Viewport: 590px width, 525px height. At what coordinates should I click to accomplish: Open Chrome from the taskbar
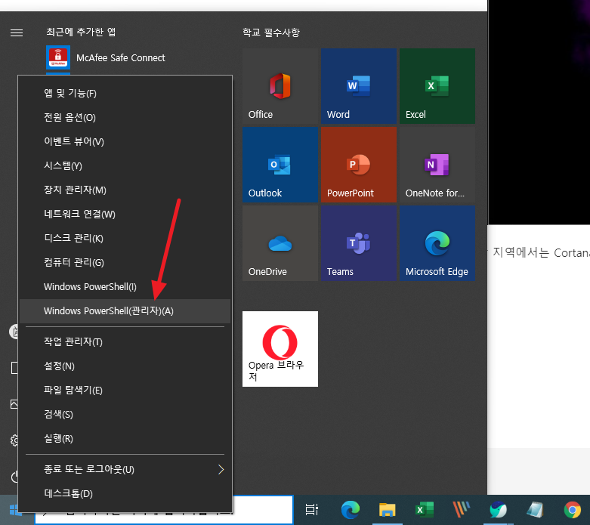[573, 510]
